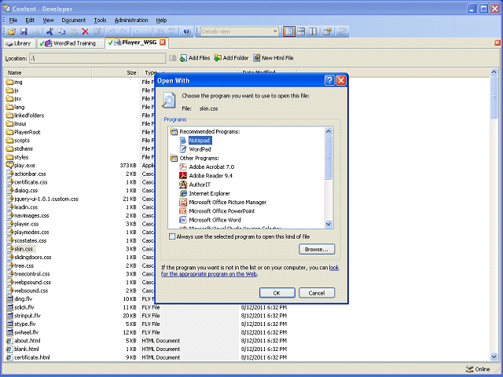
Task: Click the red X Delete toolbar icon
Action: click(86, 31)
